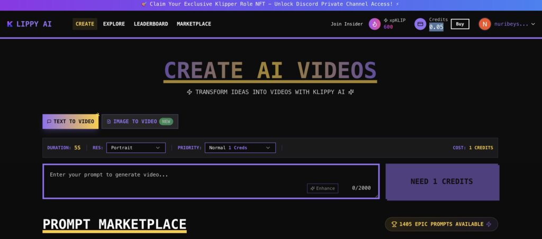
Task: Click the 0/2000 character counter
Action: point(361,188)
